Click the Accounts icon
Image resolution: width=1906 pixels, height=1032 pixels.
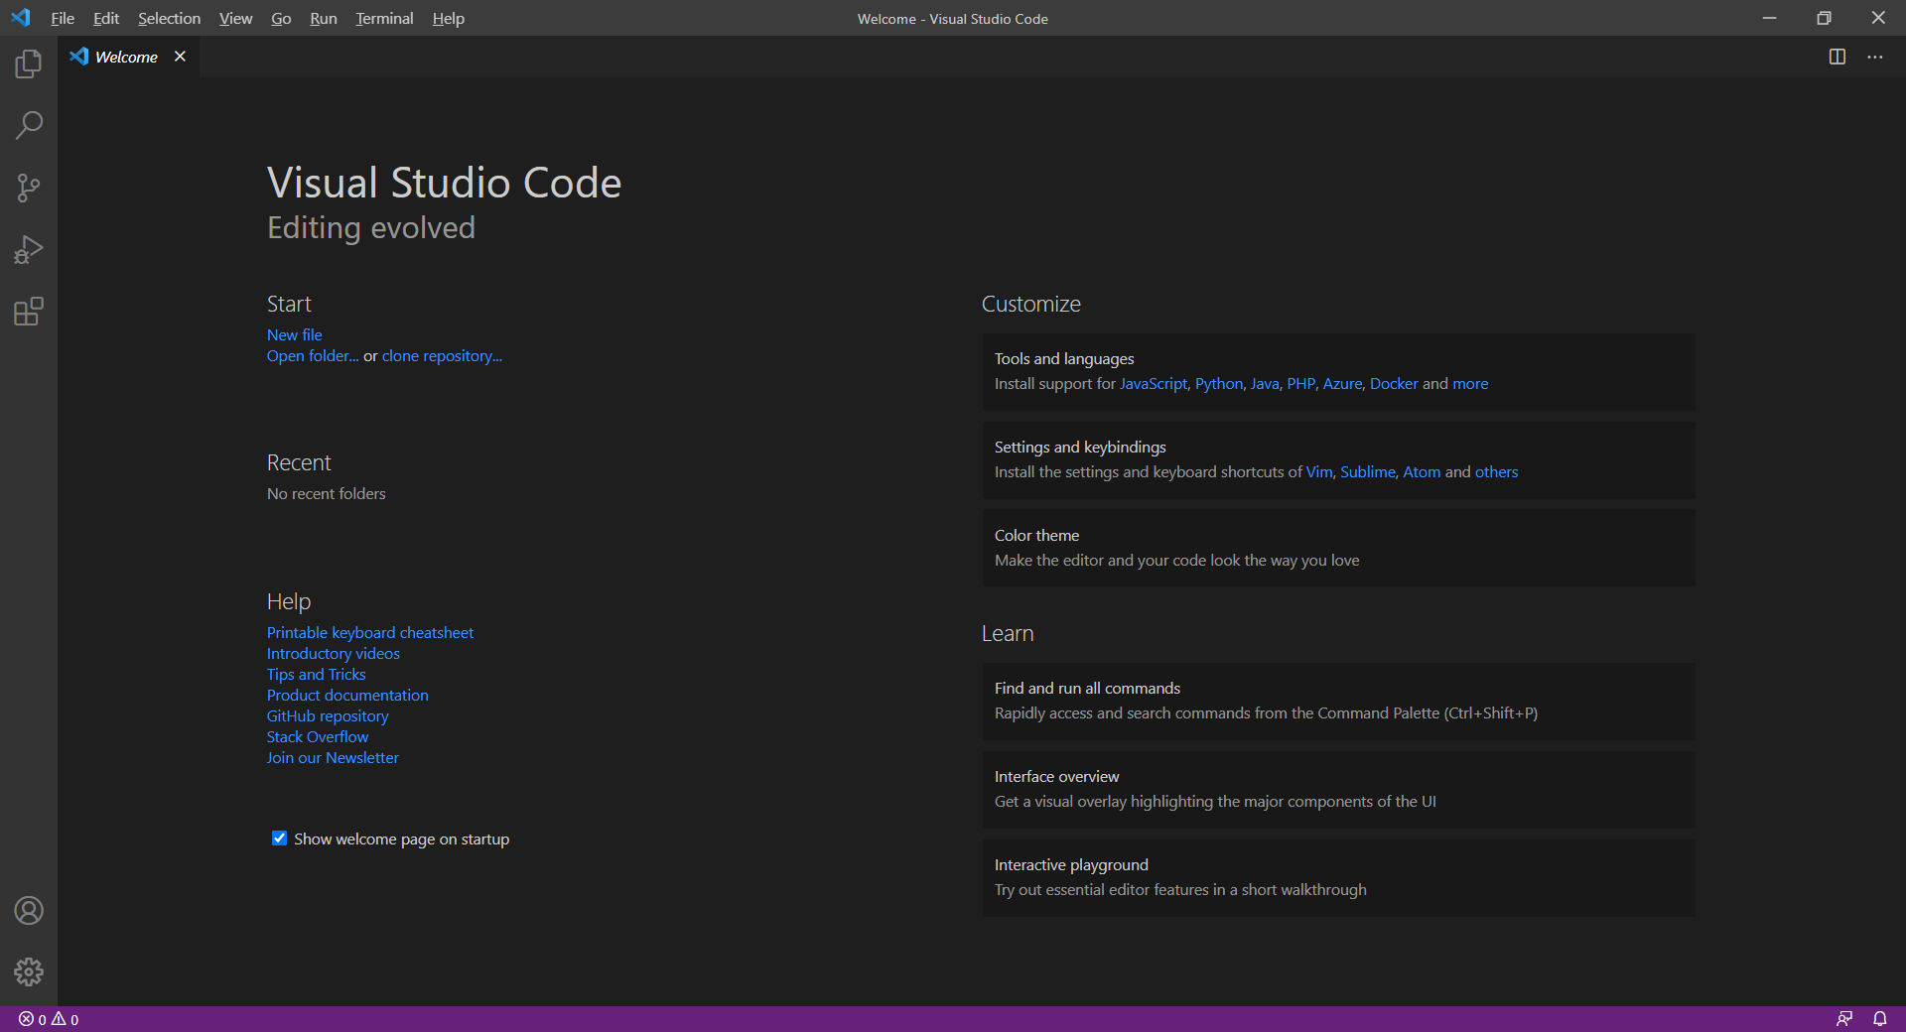pos(29,910)
